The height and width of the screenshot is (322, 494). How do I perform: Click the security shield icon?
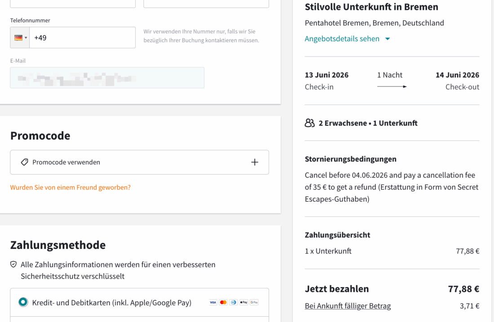[13, 265]
